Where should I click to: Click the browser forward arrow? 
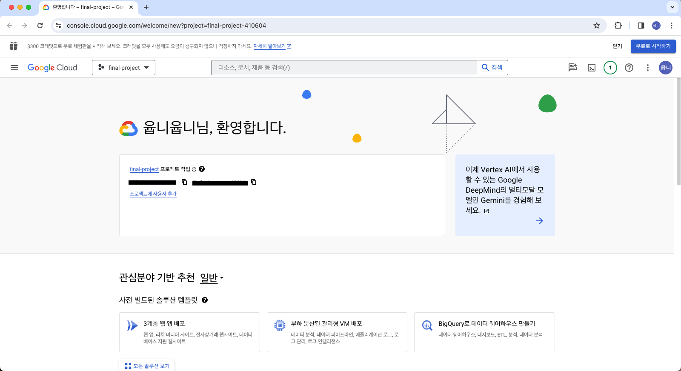coord(25,26)
